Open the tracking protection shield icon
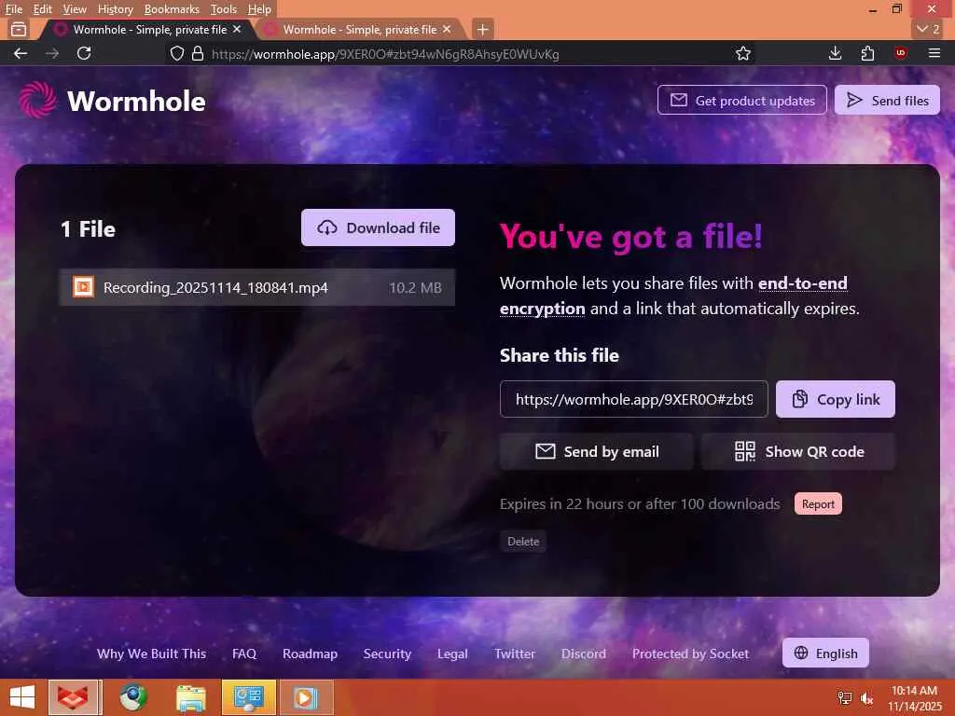This screenshot has width=955, height=716. (176, 53)
